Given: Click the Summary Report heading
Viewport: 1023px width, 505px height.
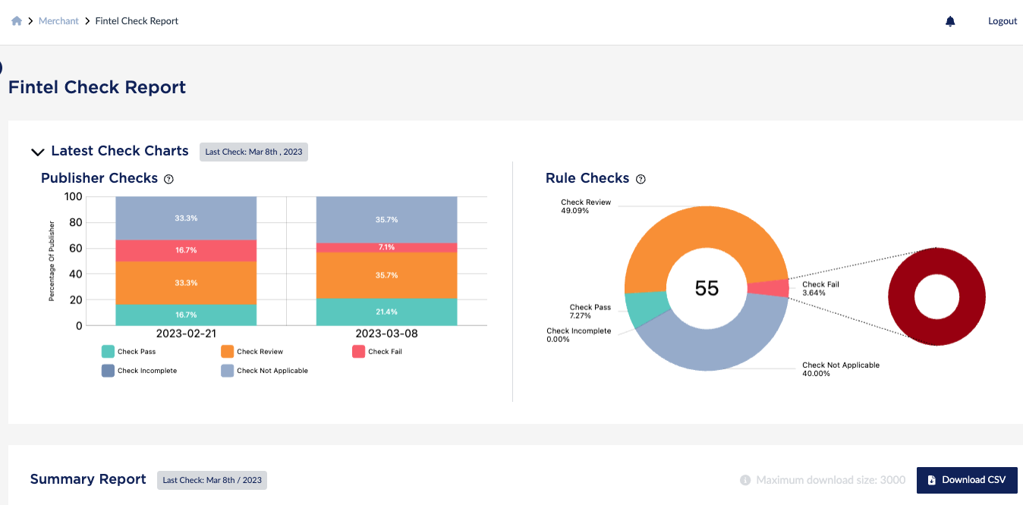Looking at the screenshot, I should tap(88, 479).
